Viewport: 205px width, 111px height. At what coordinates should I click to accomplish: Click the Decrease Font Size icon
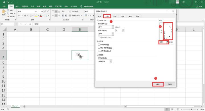[48, 11]
